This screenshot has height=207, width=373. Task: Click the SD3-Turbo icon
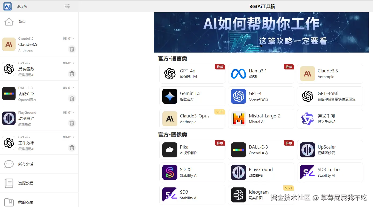[x=308, y=172]
